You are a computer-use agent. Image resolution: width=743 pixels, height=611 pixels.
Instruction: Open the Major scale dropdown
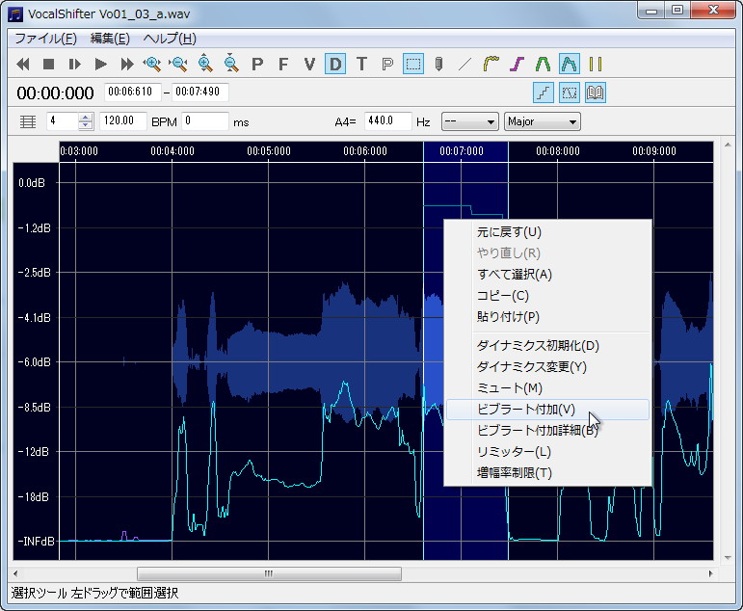[x=543, y=121]
